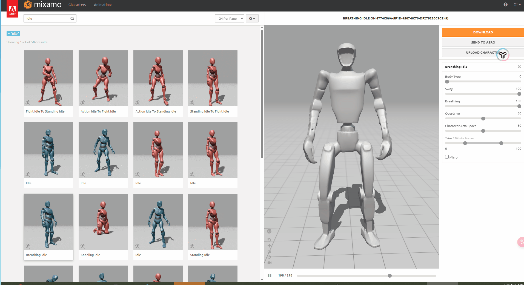The height and width of the screenshot is (285, 524).
Task: Click the pan camera arrows icon
Action: pyautogui.click(x=269, y=246)
